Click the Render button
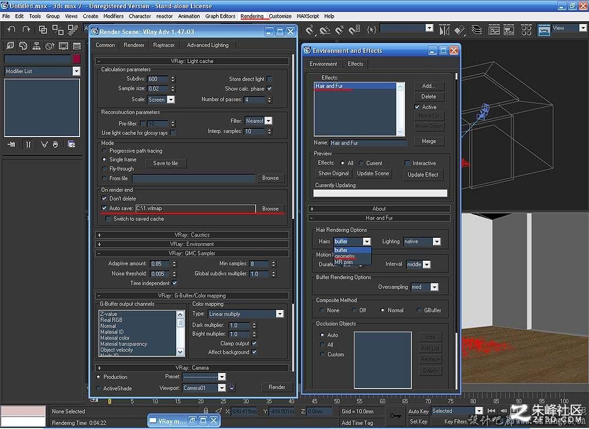The height and width of the screenshot is (429, 589). tap(277, 387)
